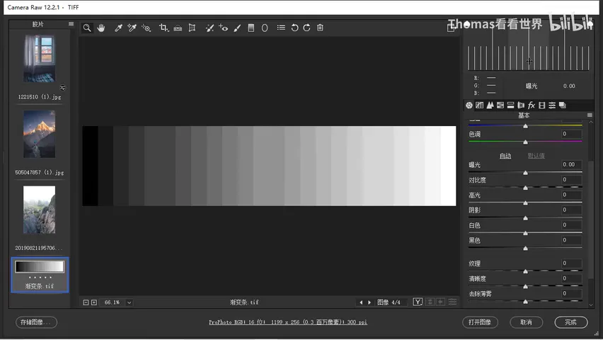The image size is (603, 340).
Task: Click scroll up arrow in Basic panel
Action: click(x=591, y=122)
